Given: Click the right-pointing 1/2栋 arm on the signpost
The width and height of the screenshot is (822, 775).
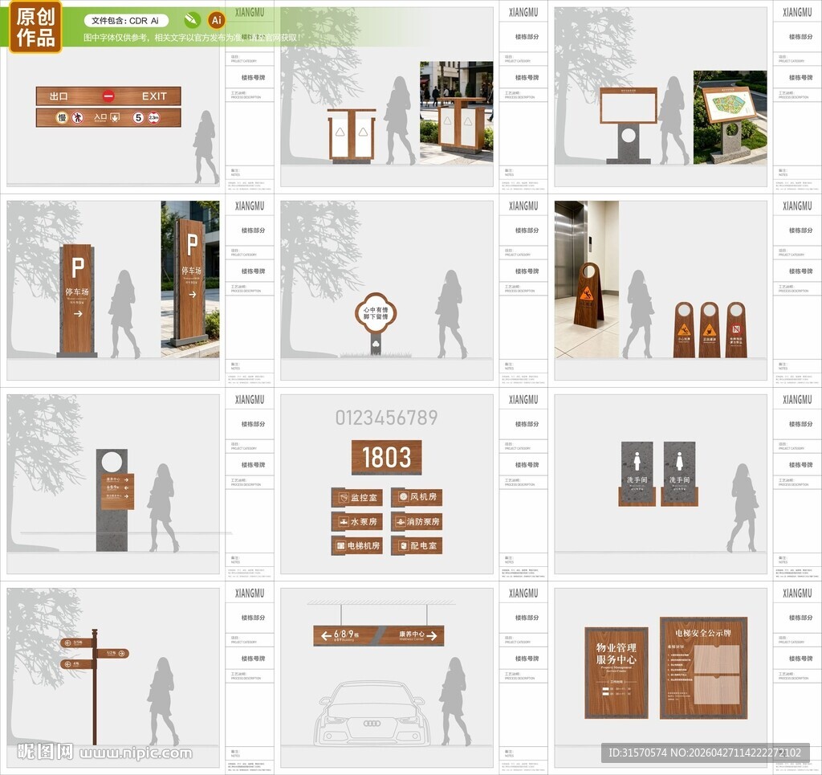Looking at the screenshot, I should click(112, 654).
